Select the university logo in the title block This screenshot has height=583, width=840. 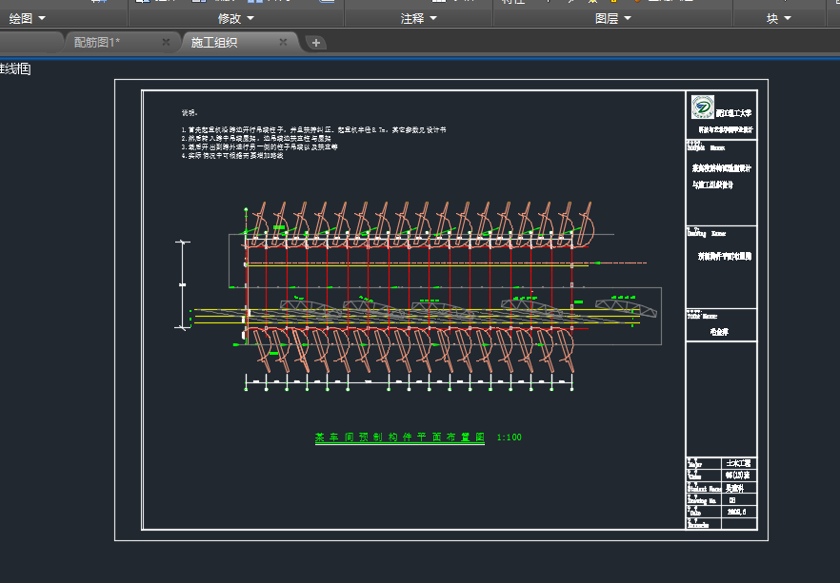(x=702, y=107)
